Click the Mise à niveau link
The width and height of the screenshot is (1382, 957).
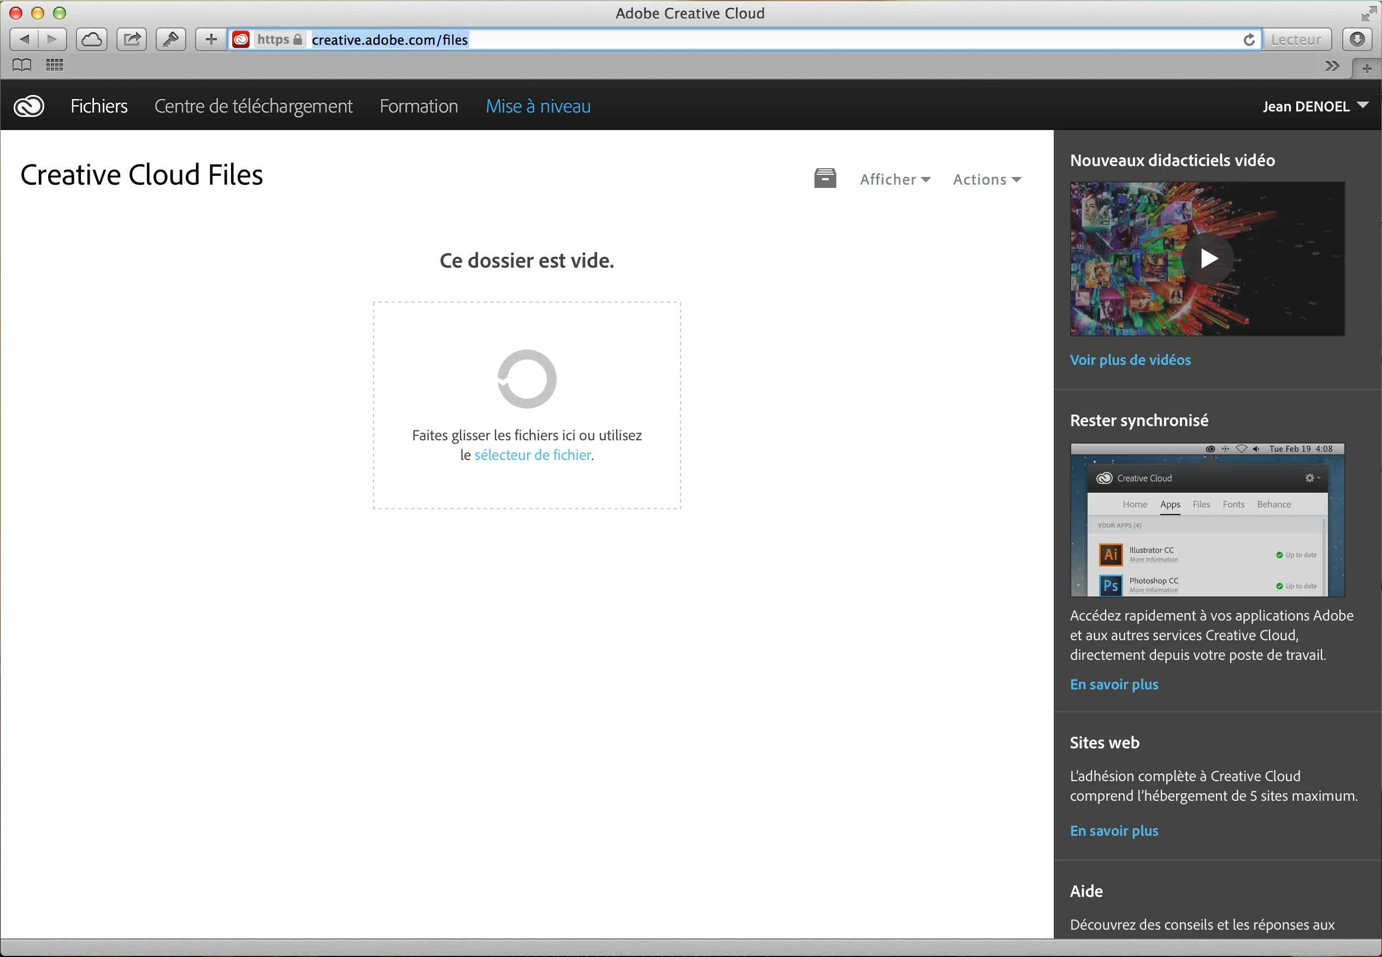click(x=538, y=106)
